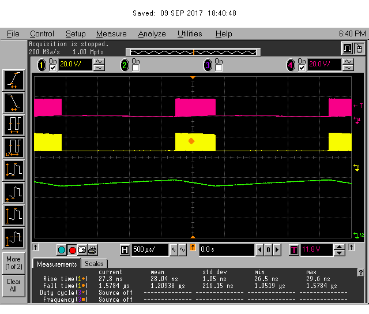Increase channel 1 vertical scale

tap(99, 62)
